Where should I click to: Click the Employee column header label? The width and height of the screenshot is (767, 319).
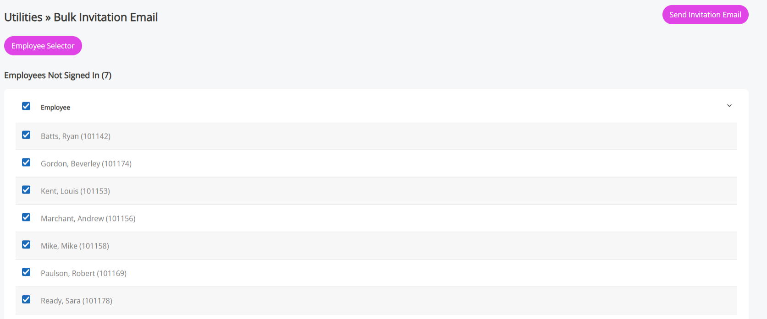(x=55, y=108)
